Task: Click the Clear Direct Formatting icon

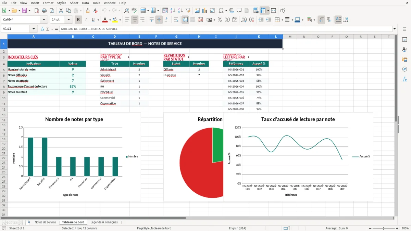Action: point(96,11)
